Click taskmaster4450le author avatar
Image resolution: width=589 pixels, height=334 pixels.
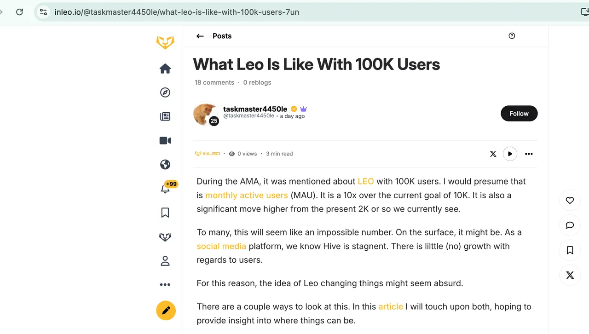pos(205,113)
